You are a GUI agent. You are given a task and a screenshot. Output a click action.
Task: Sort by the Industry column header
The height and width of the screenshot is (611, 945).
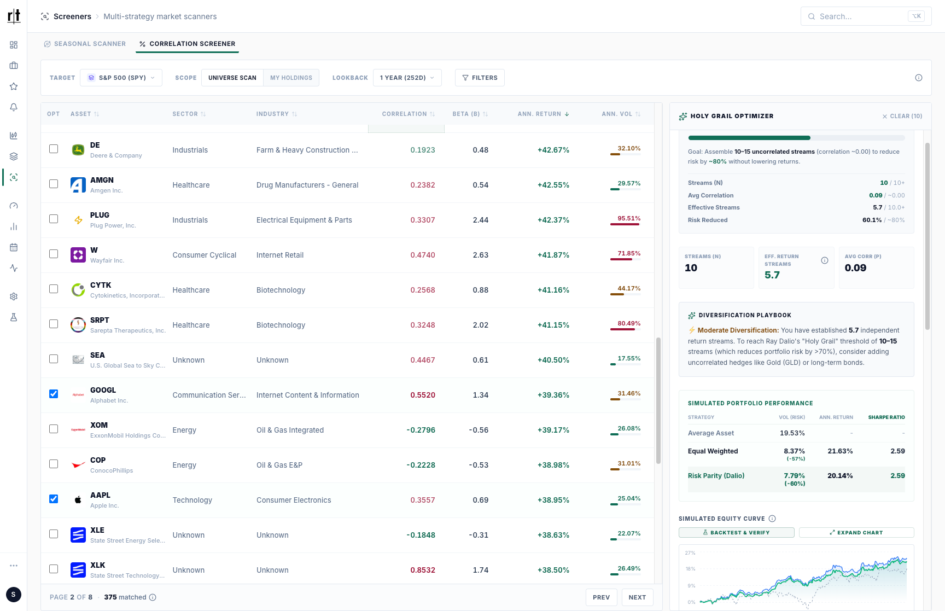coord(277,114)
